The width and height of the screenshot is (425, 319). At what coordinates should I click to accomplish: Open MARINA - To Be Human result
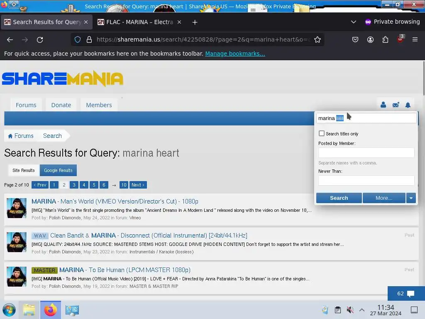click(125, 270)
